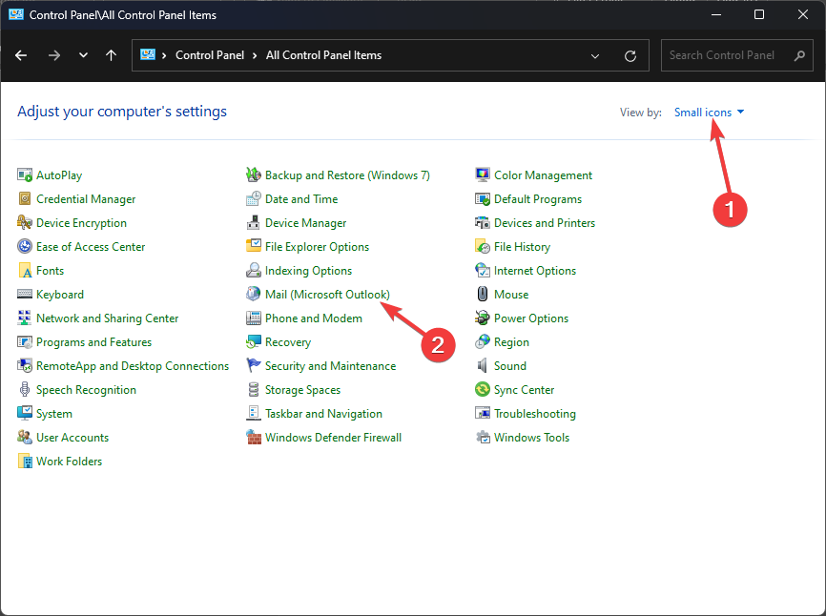Open Taskbar and Navigation link

(x=323, y=413)
